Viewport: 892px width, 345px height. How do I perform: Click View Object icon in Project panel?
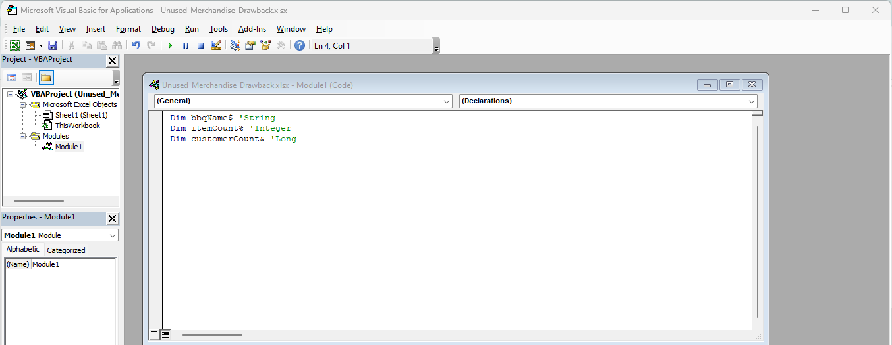click(x=27, y=78)
